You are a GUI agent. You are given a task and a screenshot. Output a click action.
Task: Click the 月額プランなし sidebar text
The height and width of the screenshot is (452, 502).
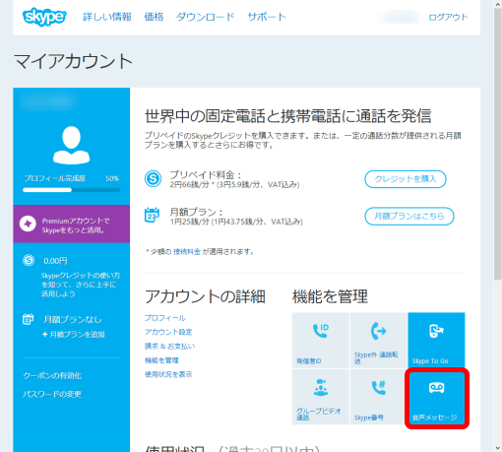pyautogui.click(x=73, y=320)
